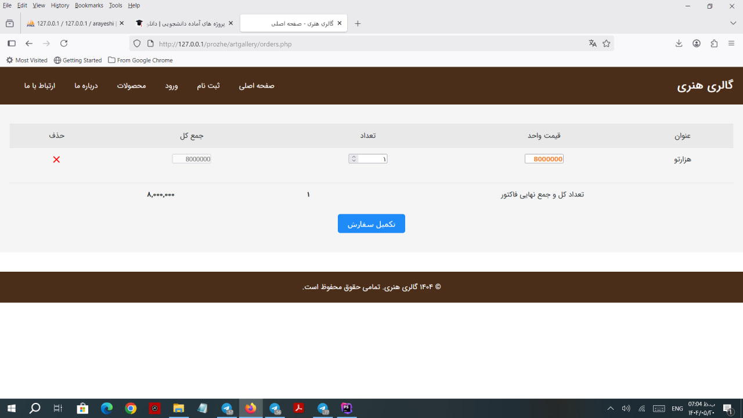The height and width of the screenshot is (418, 743).
Task: Expand the list all tabs chevron
Action: click(x=733, y=23)
